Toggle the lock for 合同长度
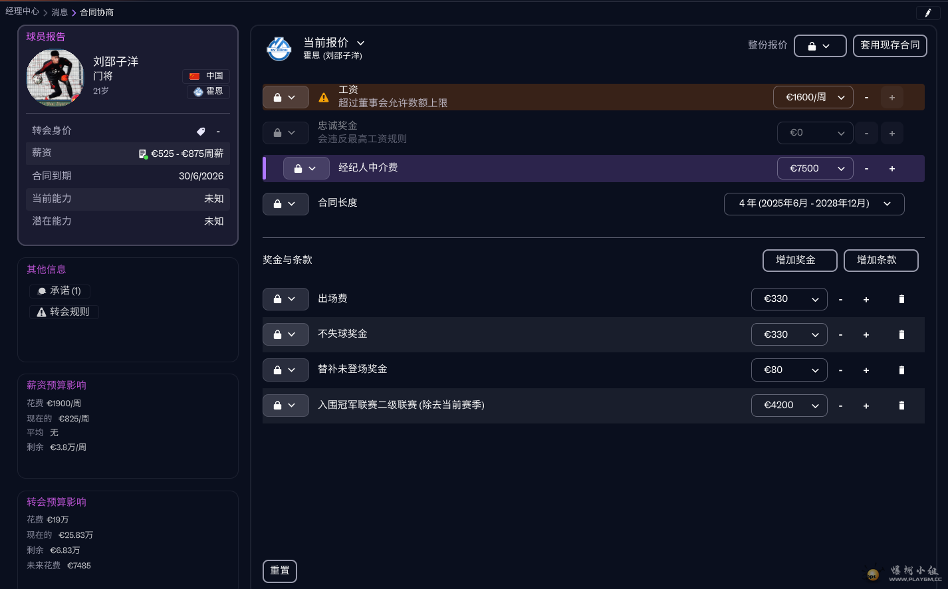The image size is (948, 589). 285,204
